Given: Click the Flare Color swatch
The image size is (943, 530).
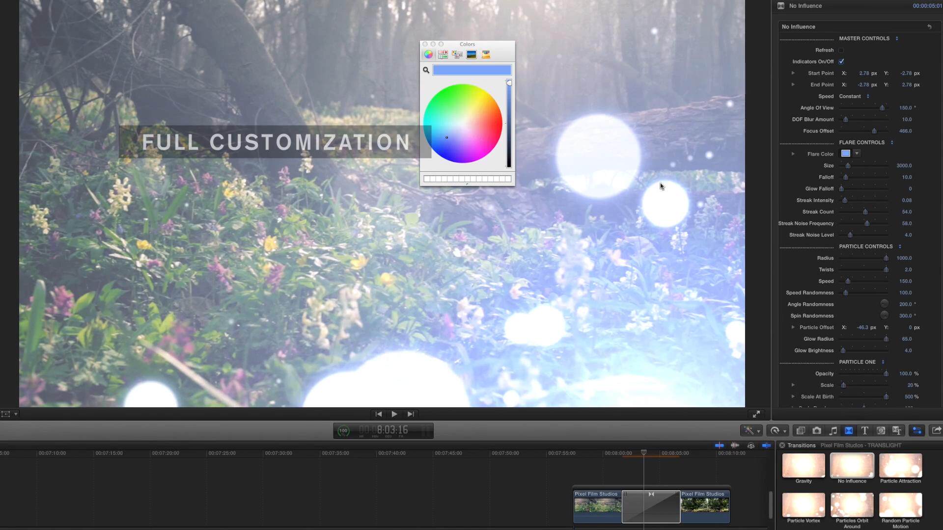Looking at the screenshot, I should coord(846,154).
